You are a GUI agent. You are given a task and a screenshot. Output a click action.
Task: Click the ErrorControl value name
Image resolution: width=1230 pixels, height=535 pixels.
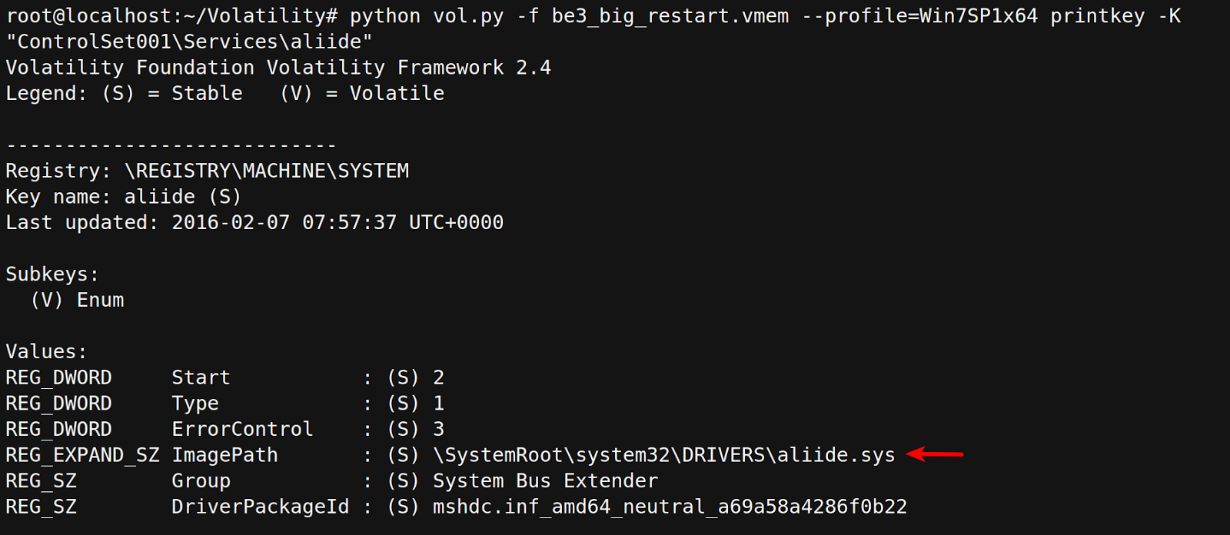click(242, 429)
